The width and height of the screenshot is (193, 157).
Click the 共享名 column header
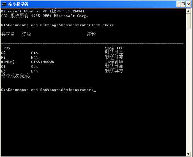[8, 34]
